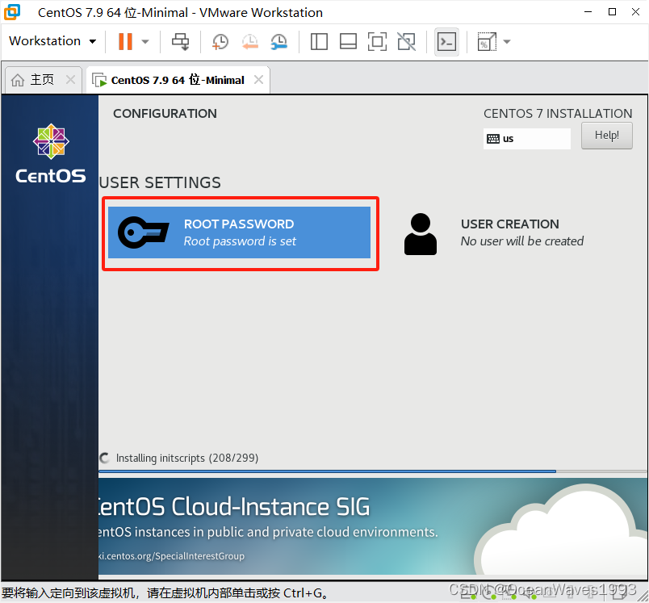This screenshot has width=649, height=603.
Task: Close the 主页 tab
Action: click(70, 79)
